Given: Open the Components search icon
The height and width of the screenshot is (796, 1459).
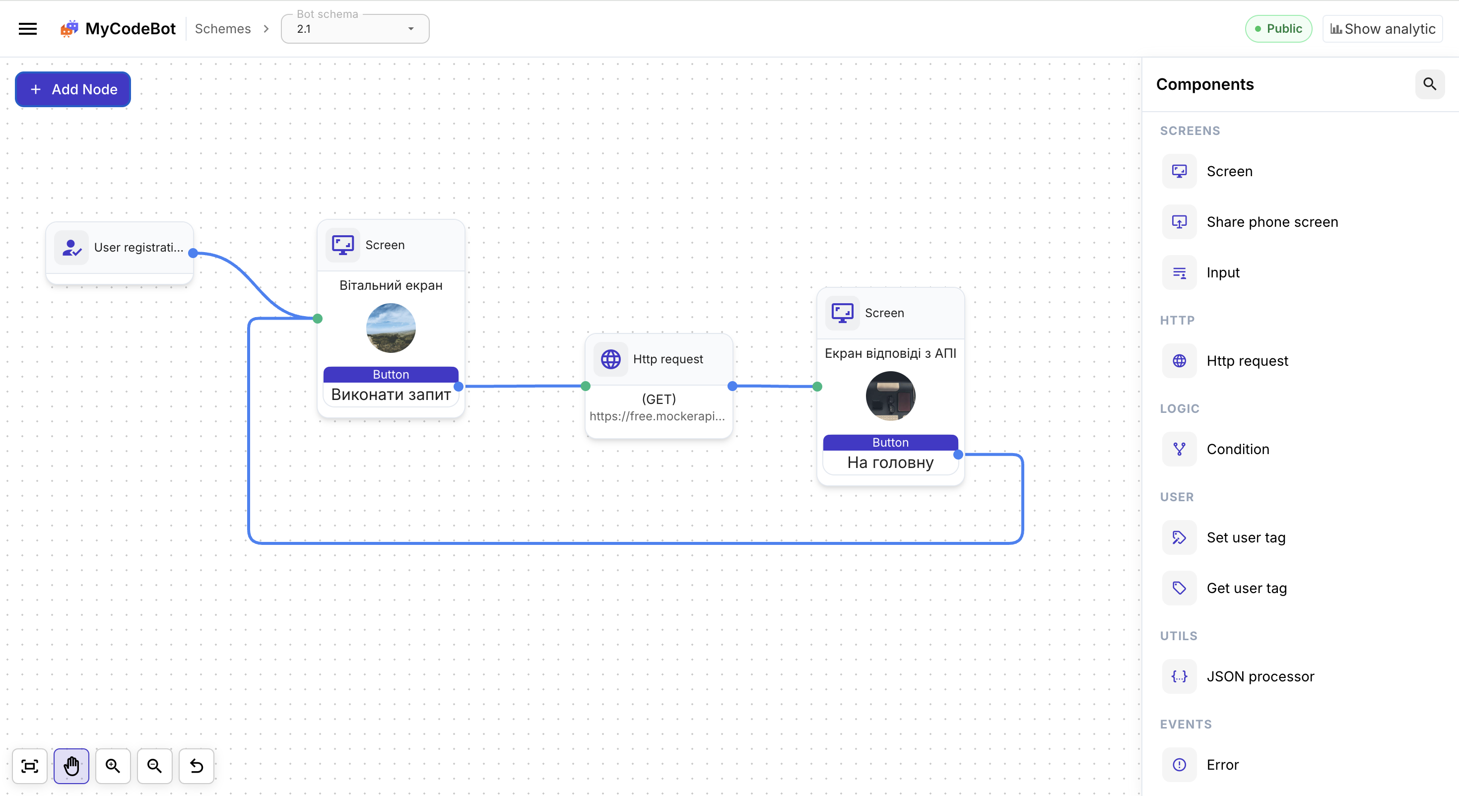Looking at the screenshot, I should pos(1430,84).
